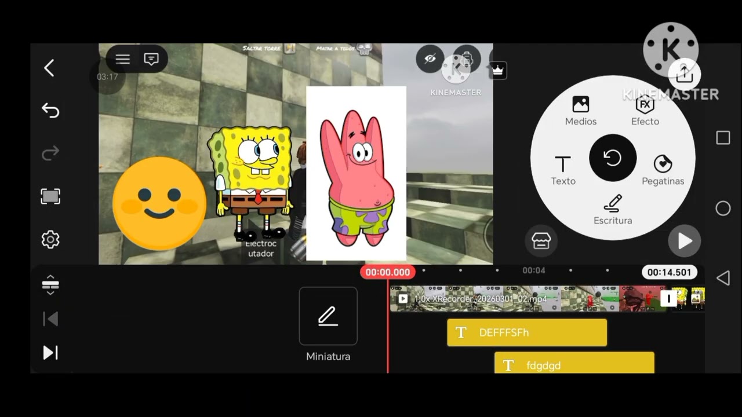Select the DEFFFSFh text layer
Screen dimensions: 742x417
(x=527, y=332)
